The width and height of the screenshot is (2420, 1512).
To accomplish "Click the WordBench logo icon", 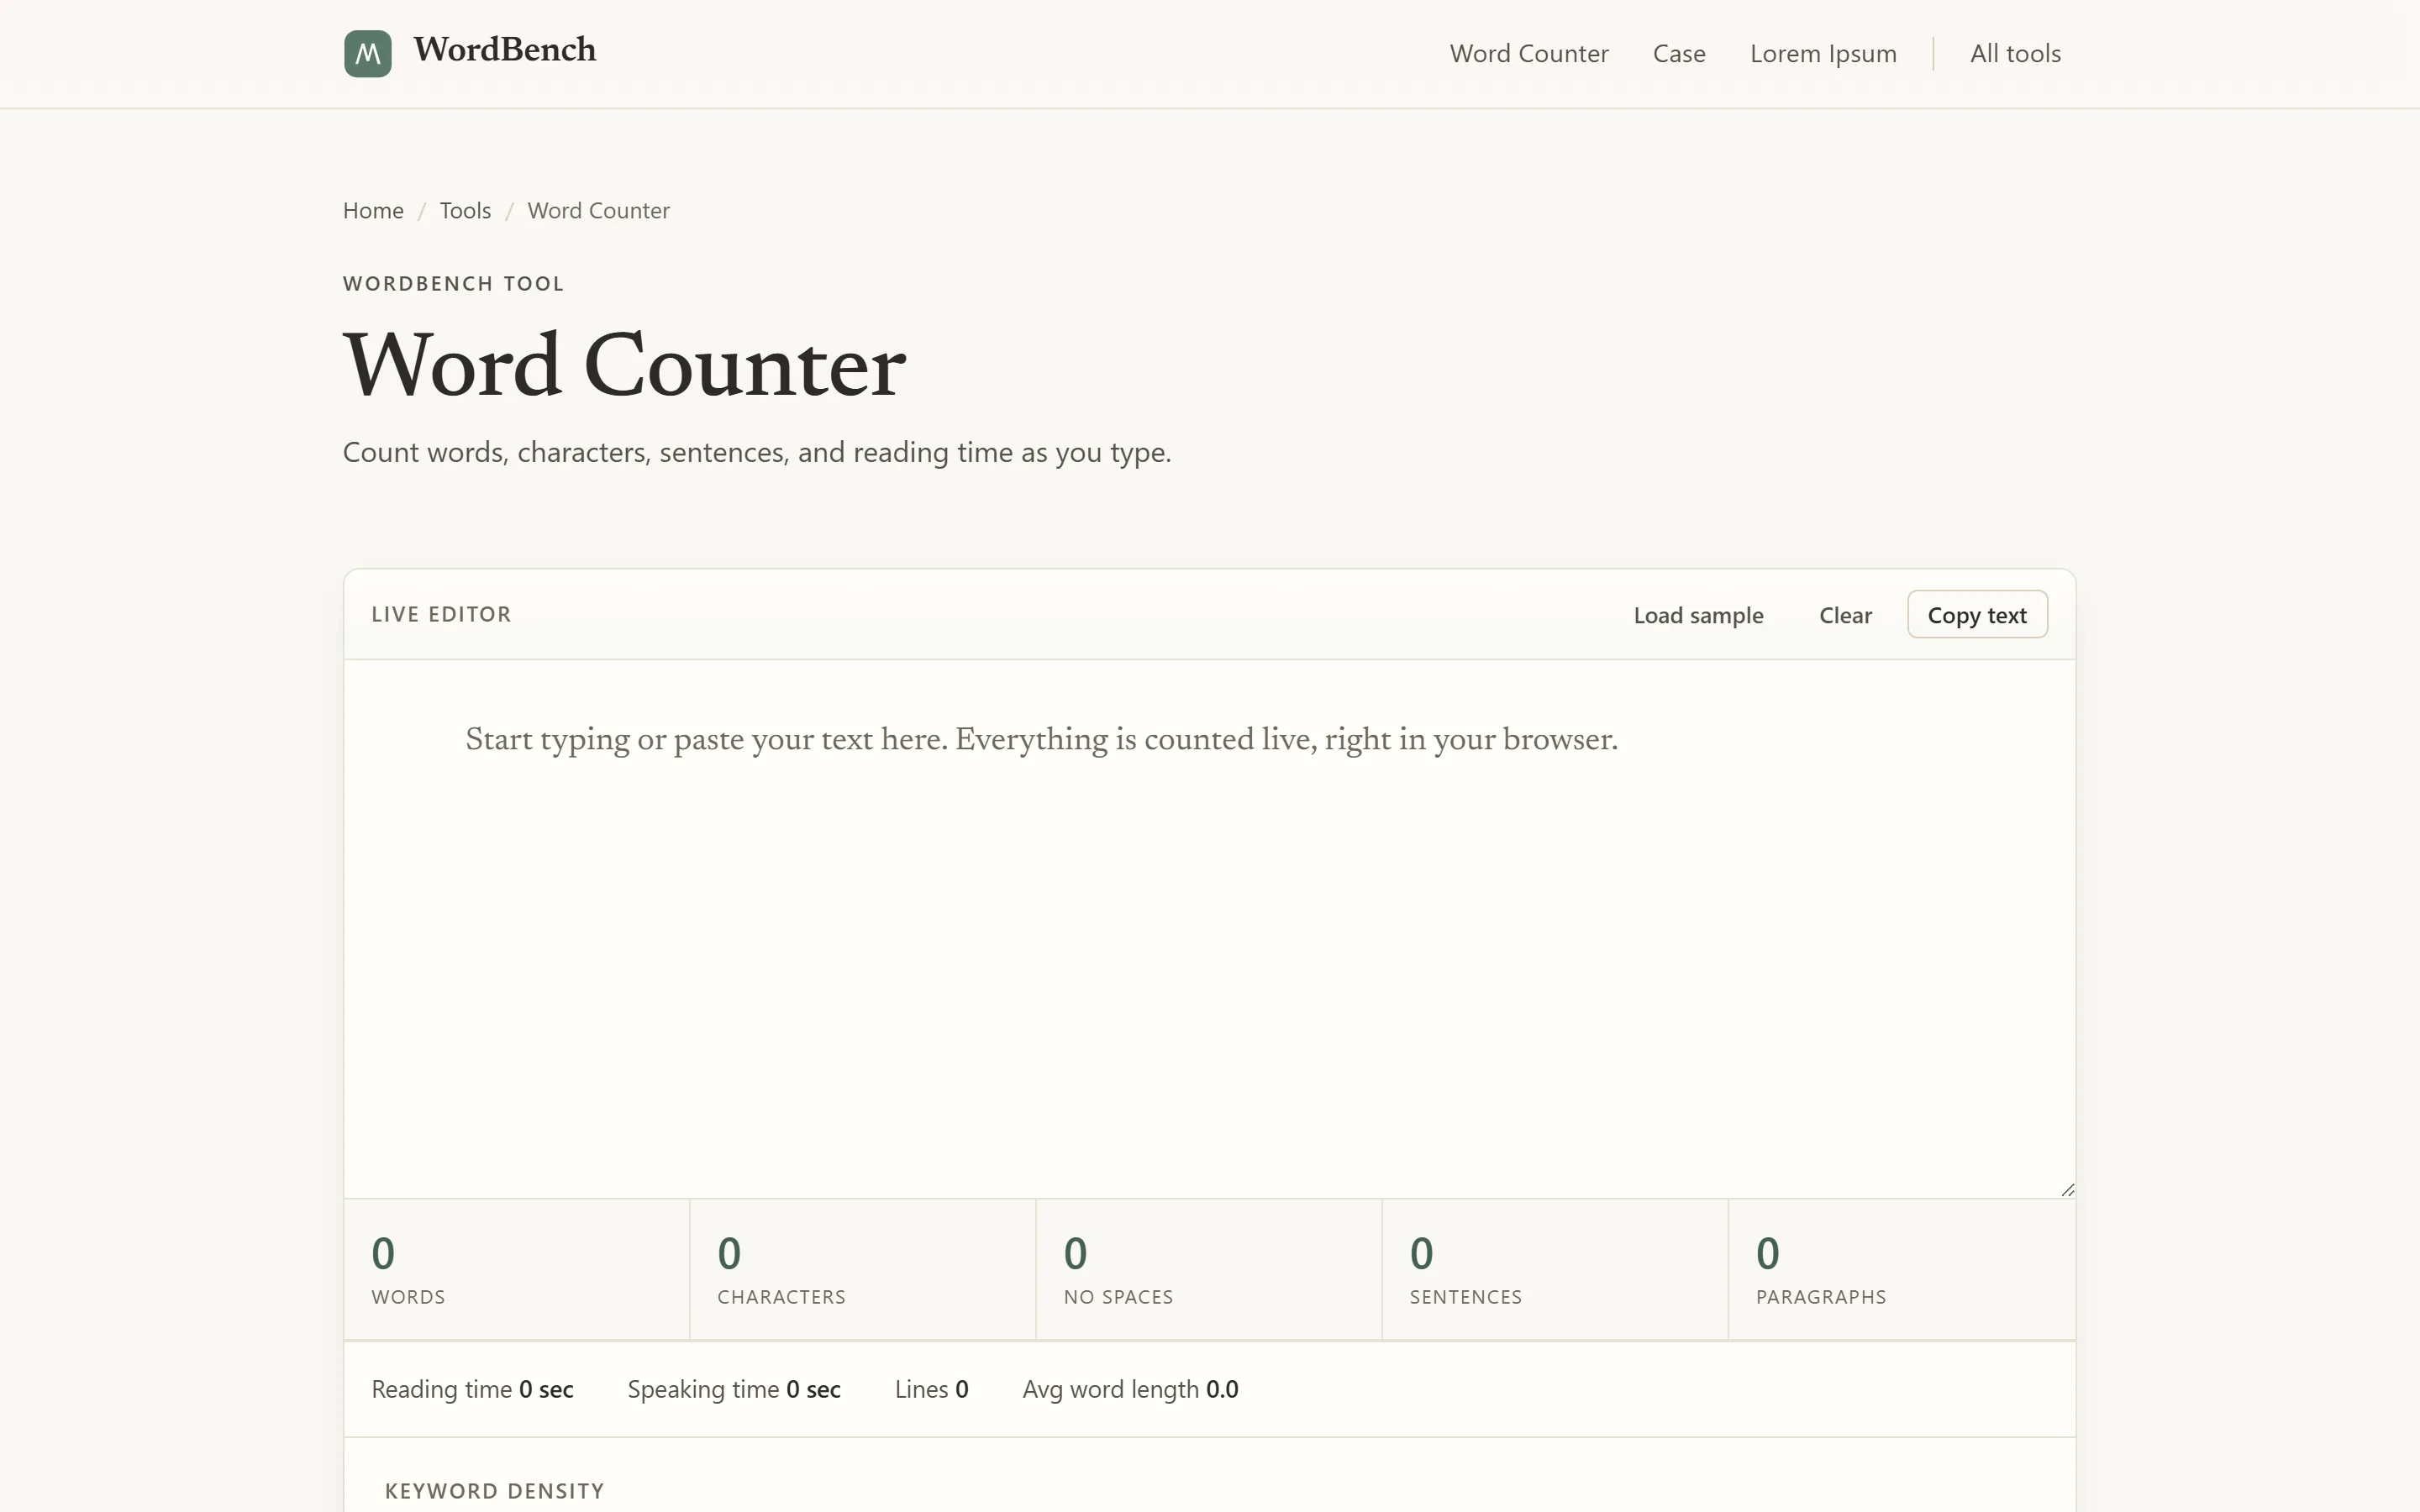I will click(367, 53).
